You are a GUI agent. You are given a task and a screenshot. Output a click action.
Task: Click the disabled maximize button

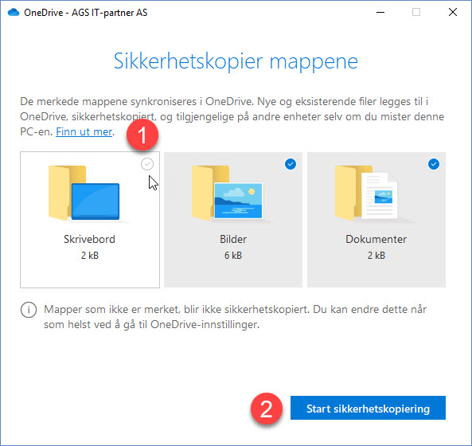point(416,13)
